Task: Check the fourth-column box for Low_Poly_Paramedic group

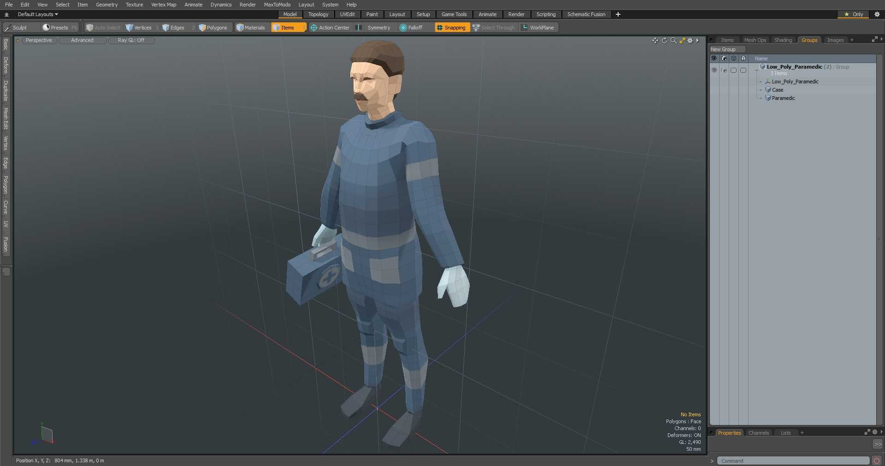Action: click(743, 70)
